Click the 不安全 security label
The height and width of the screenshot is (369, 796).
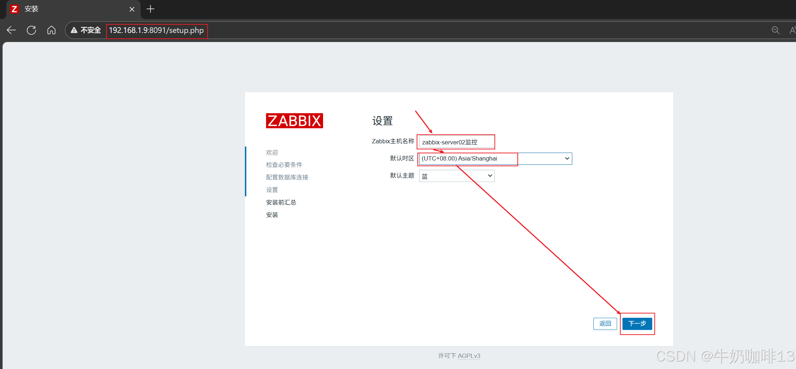[91, 30]
